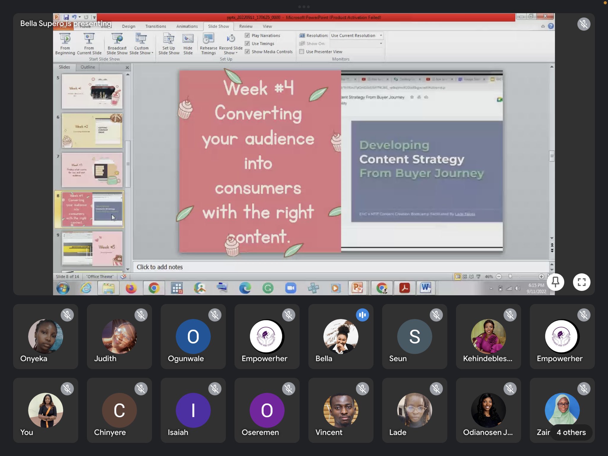Click zoom in plus button

[541, 276]
